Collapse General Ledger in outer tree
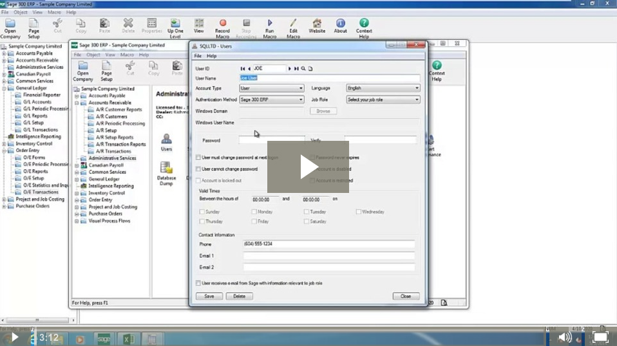This screenshot has height=346, width=617. 4,88
